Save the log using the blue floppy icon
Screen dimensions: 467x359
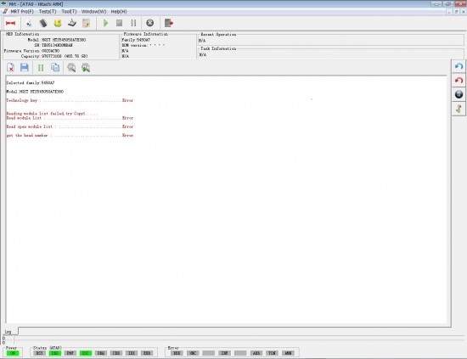pyautogui.click(x=25, y=68)
